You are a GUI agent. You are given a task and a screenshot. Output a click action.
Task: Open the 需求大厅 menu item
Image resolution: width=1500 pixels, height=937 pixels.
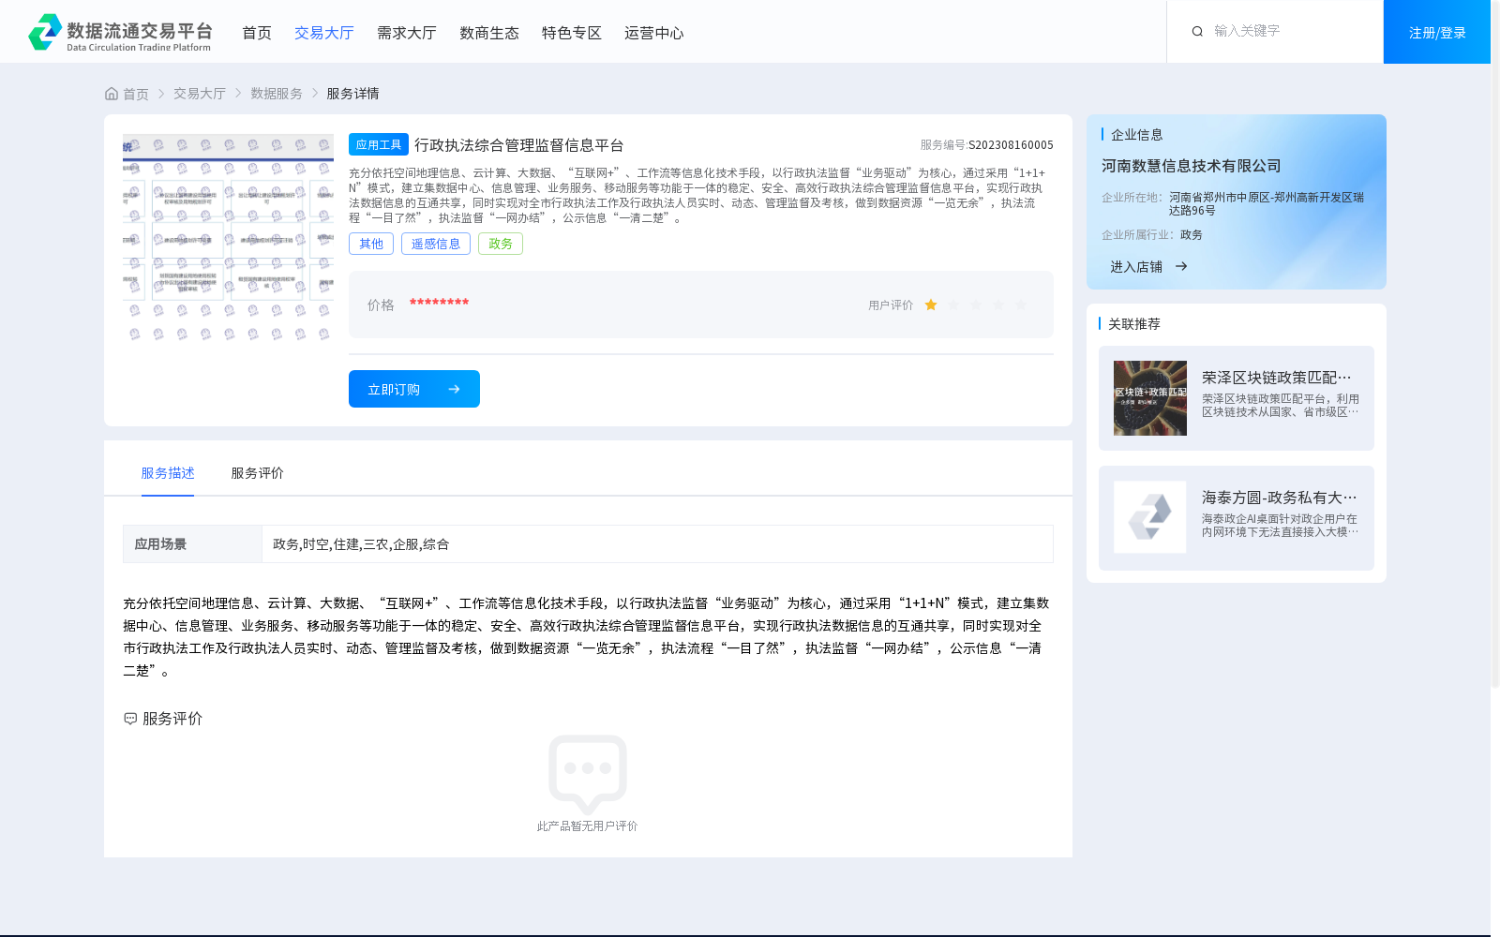point(407,33)
